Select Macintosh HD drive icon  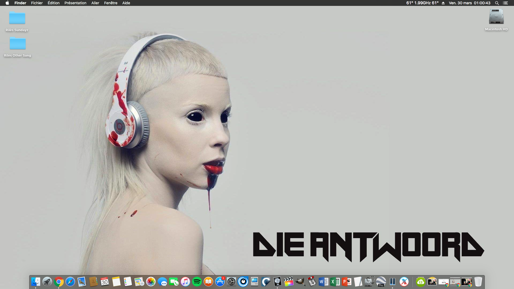(496, 20)
